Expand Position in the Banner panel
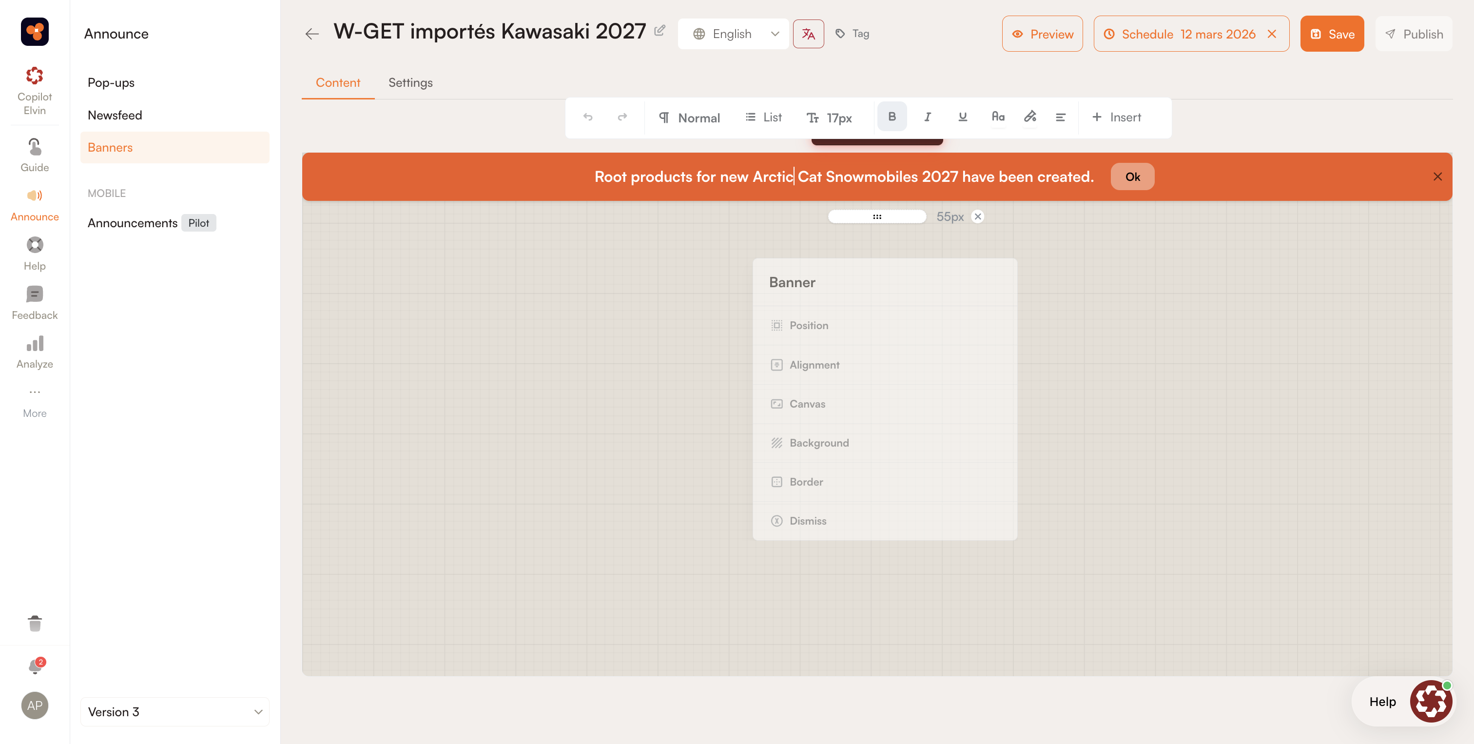 (885, 325)
